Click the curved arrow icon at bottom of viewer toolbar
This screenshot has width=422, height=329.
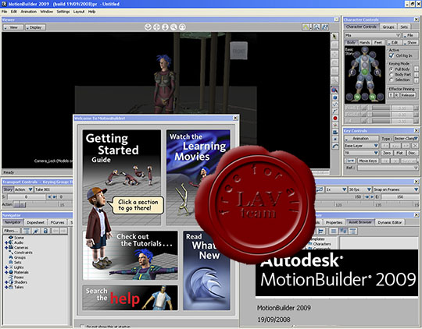[x=334, y=147]
